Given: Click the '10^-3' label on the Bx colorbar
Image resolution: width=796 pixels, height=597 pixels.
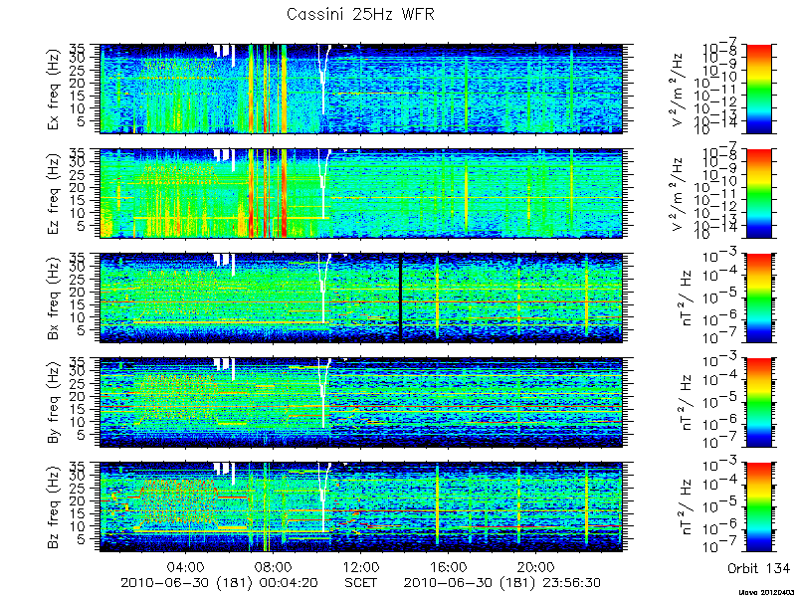Looking at the screenshot, I should pos(719,257).
